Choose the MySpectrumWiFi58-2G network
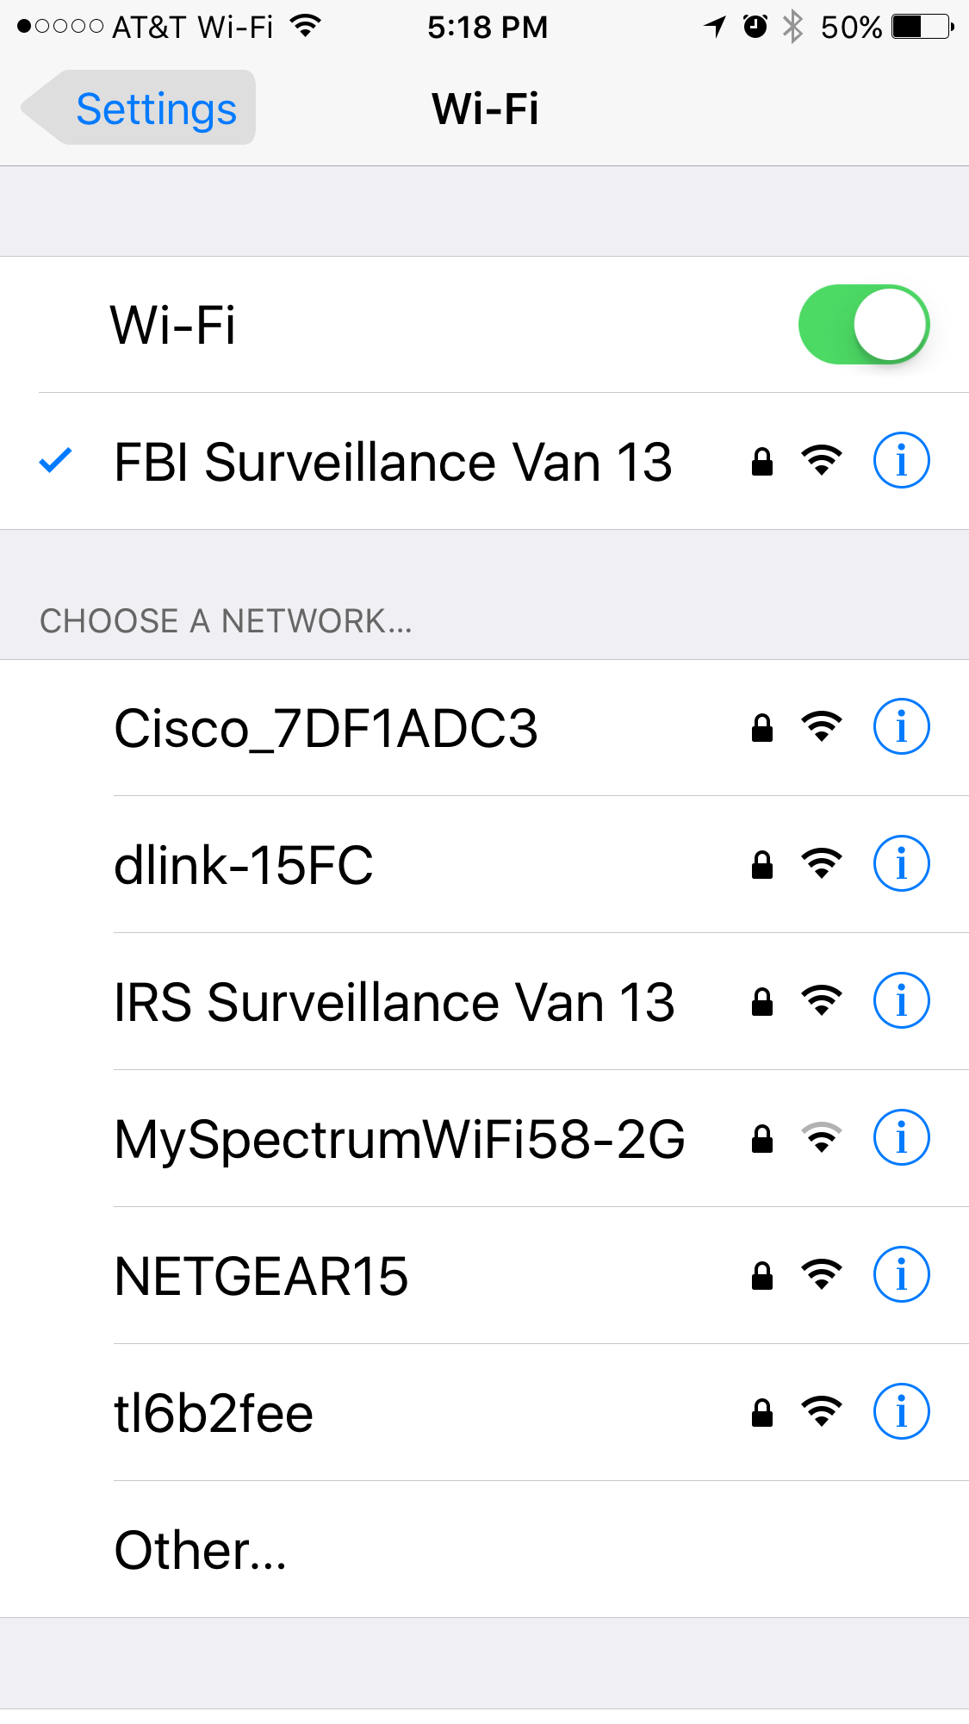The width and height of the screenshot is (969, 1724). coord(484,1138)
